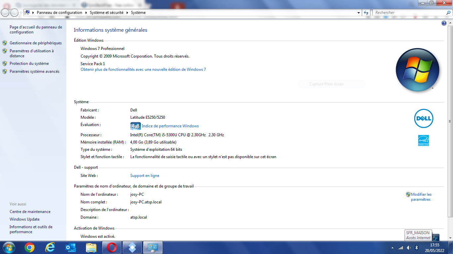Select the Système breadcrumb
453x254 pixels.
click(138, 13)
